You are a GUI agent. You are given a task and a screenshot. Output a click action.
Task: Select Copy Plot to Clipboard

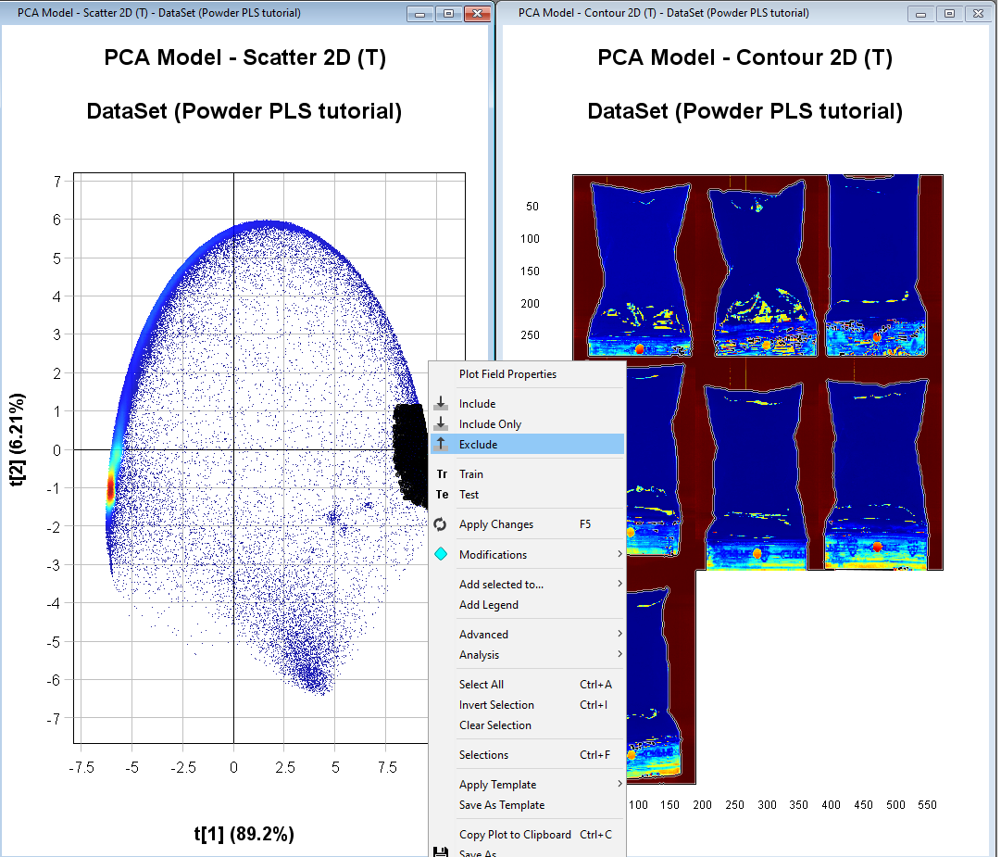tap(515, 835)
